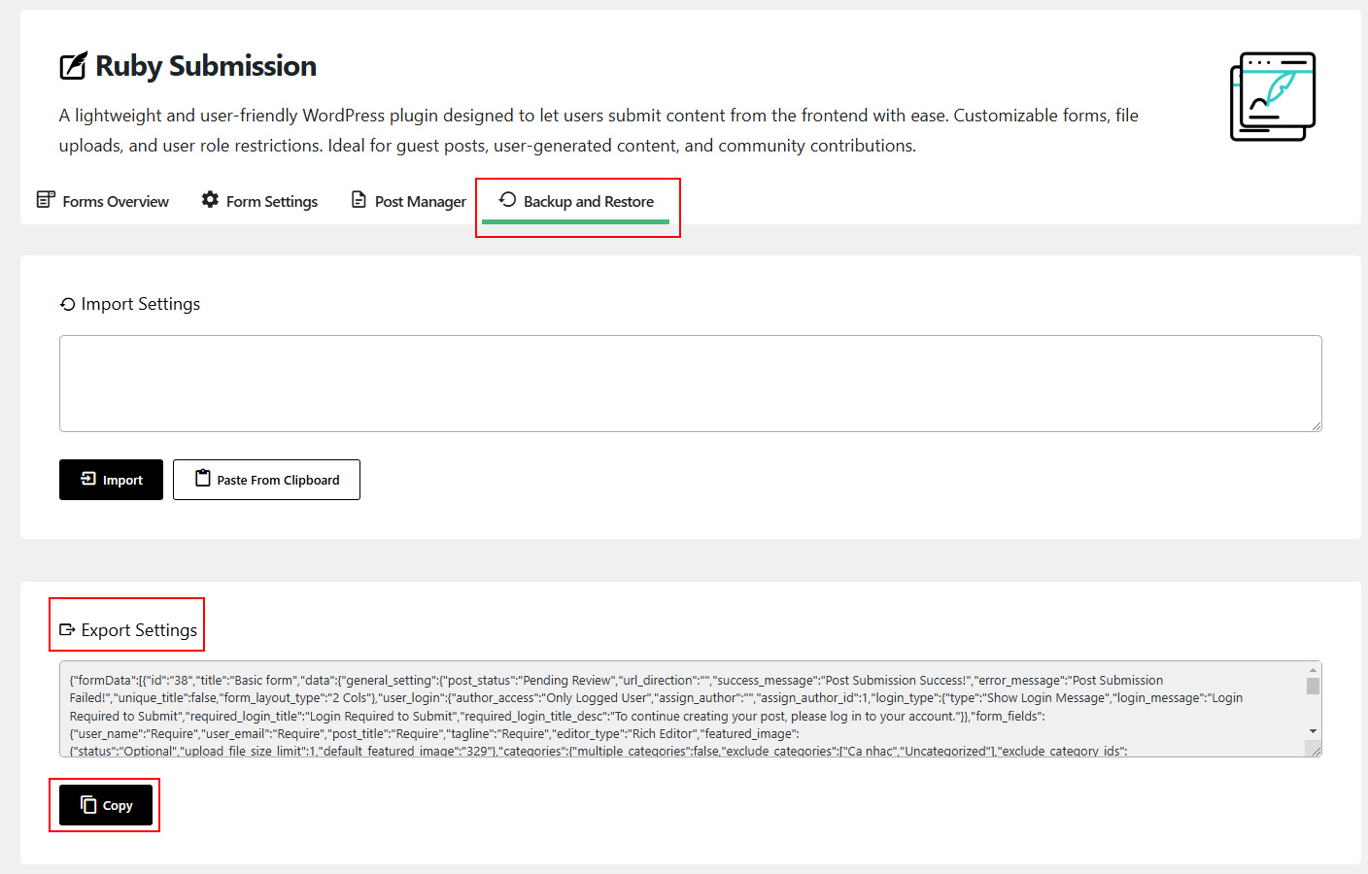This screenshot has width=1368, height=874.
Task: Click the Export Settings heading
Action: 139,630
